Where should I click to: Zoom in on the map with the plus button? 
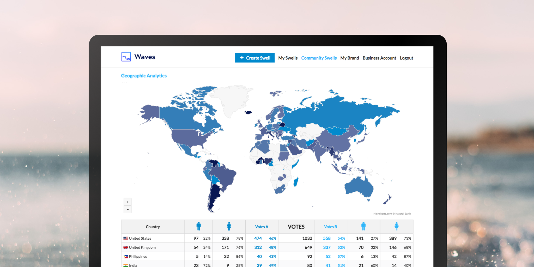tap(128, 202)
